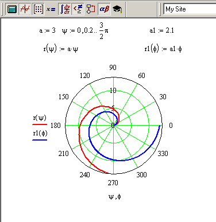
Task: Click the r1(ϕ) legend label
Action: (40, 133)
